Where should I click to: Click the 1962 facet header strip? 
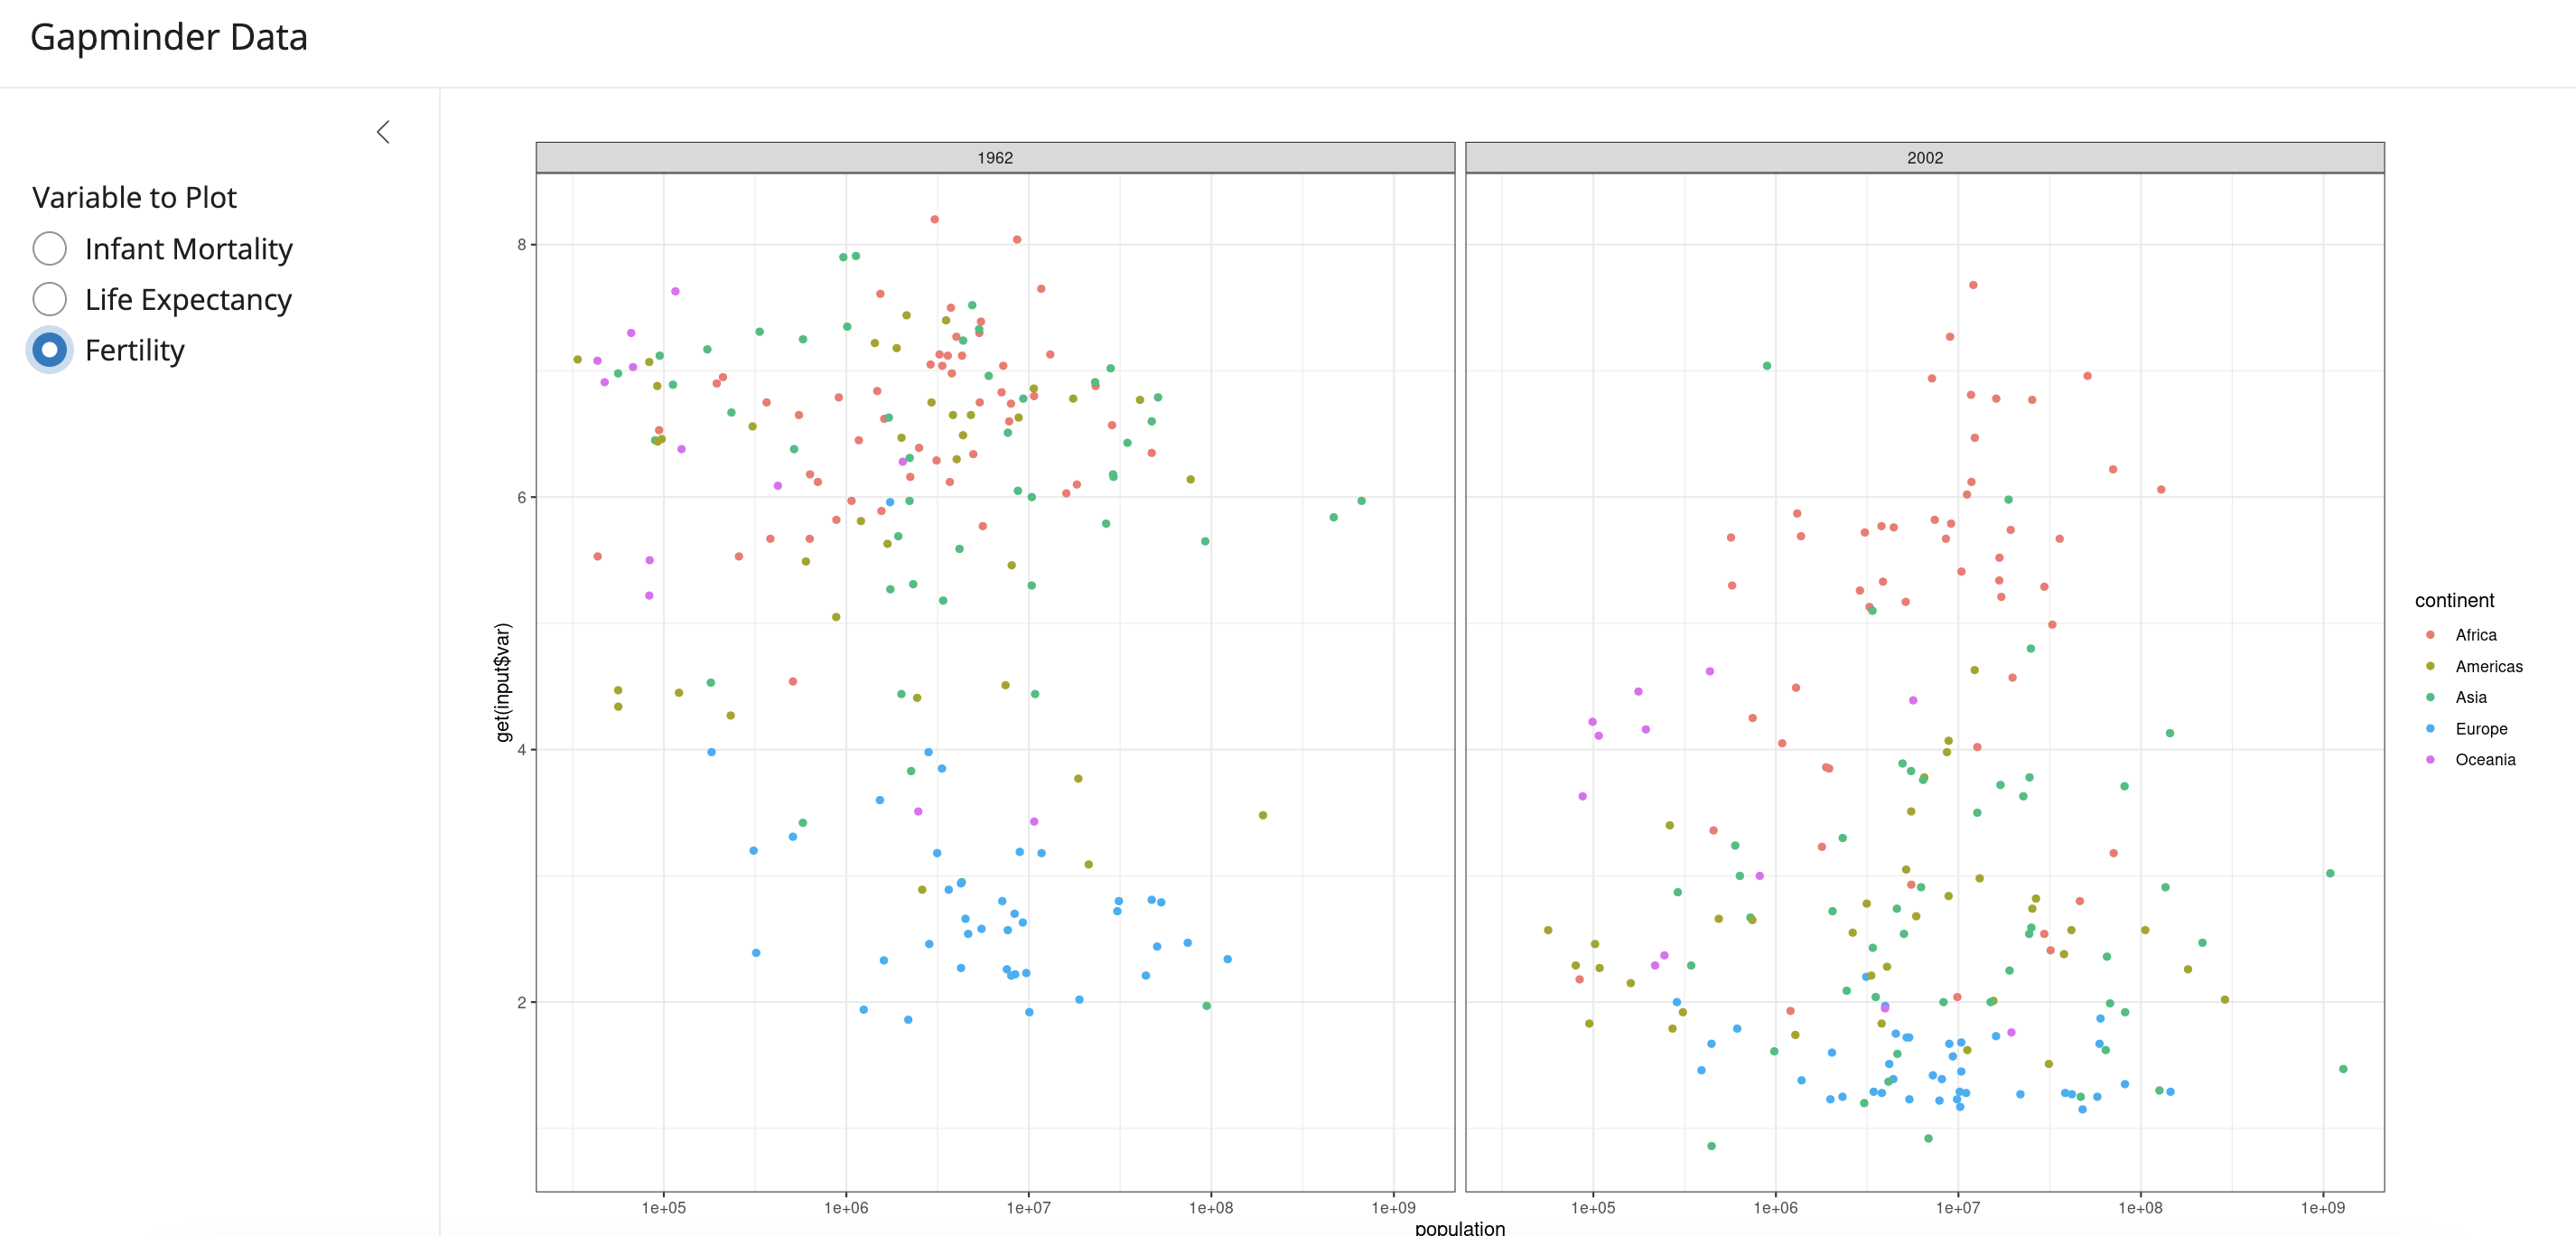click(x=994, y=157)
